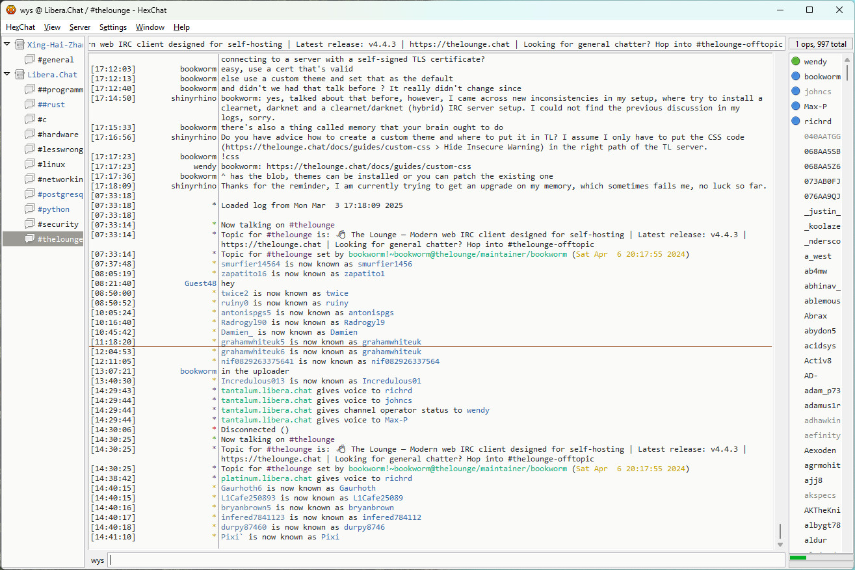Click johncs's blue voice status dot
This screenshot has width=855, height=570.
[x=796, y=92]
